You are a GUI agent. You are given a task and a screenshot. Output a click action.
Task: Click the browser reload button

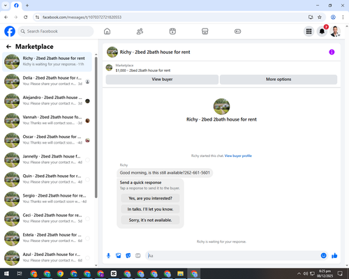26,17
